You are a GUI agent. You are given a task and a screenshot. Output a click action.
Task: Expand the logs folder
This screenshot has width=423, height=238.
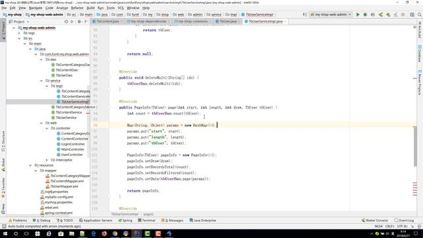[x=19, y=33]
